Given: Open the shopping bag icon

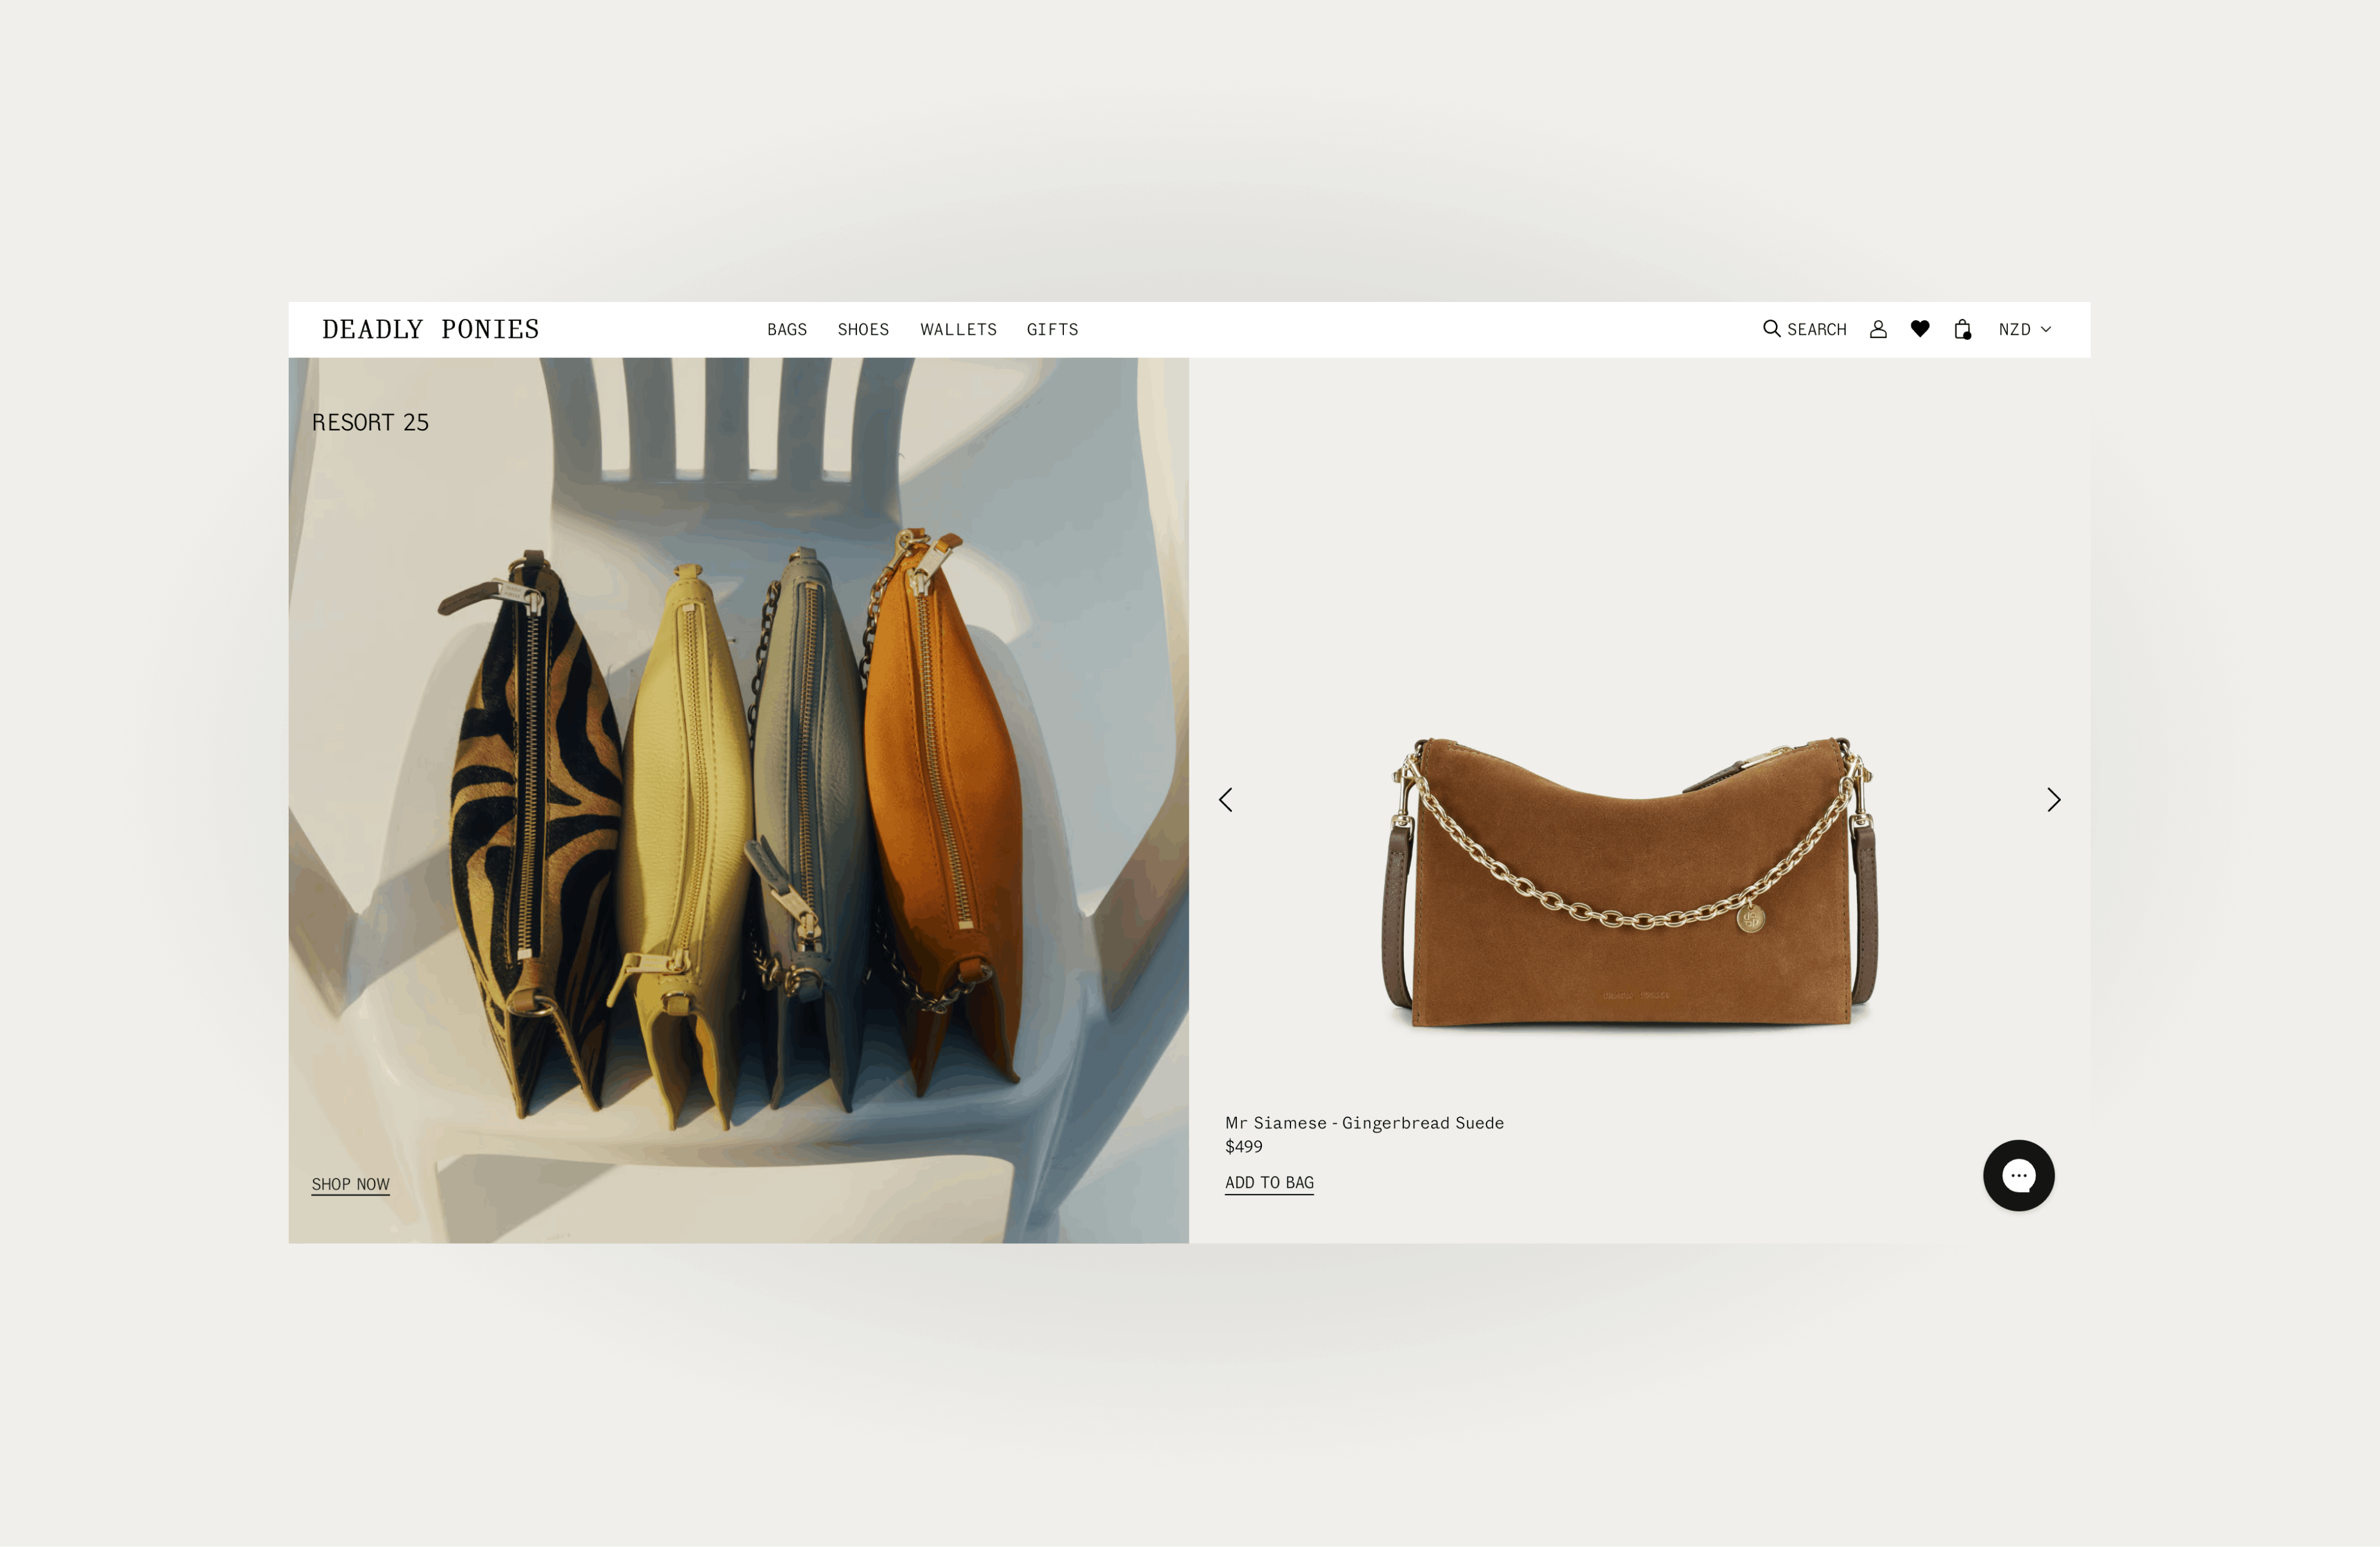Looking at the screenshot, I should coord(1963,329).
